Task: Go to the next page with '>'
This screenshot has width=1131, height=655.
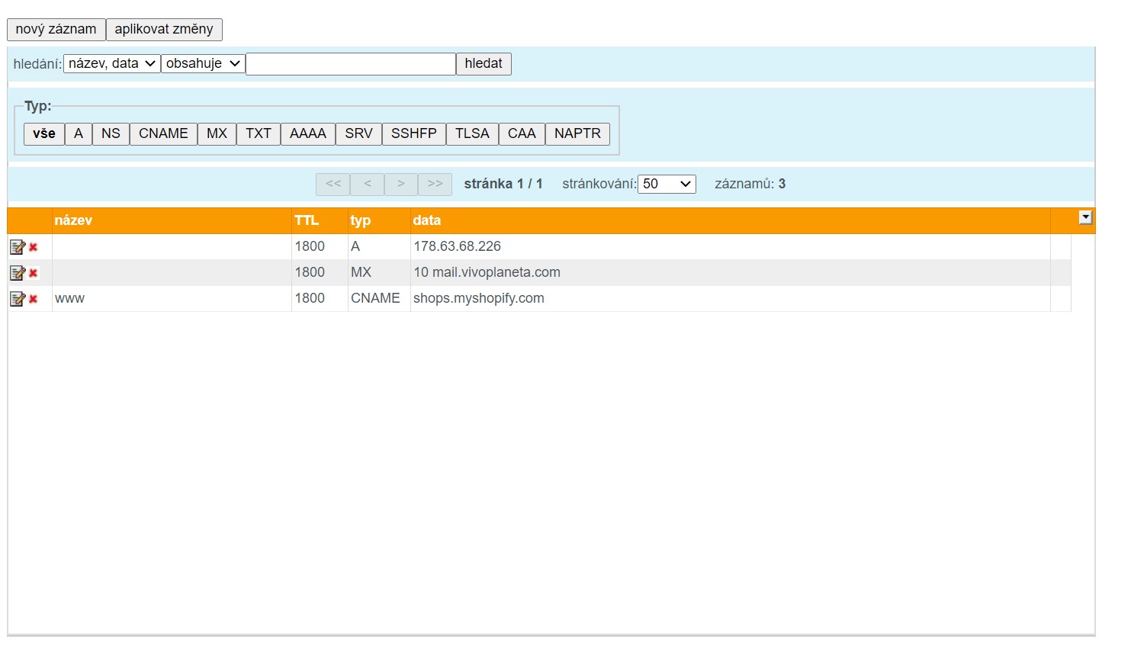Action: [401, 184]
